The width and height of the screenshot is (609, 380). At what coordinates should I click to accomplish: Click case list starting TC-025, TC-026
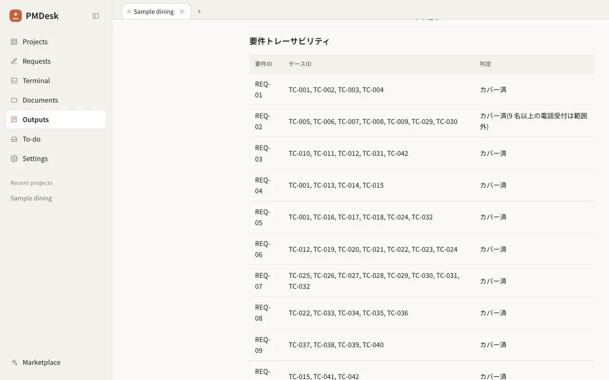point(374,281)
